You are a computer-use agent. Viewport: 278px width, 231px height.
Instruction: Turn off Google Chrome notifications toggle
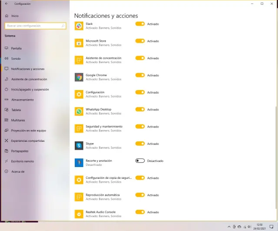pos(140,75)
